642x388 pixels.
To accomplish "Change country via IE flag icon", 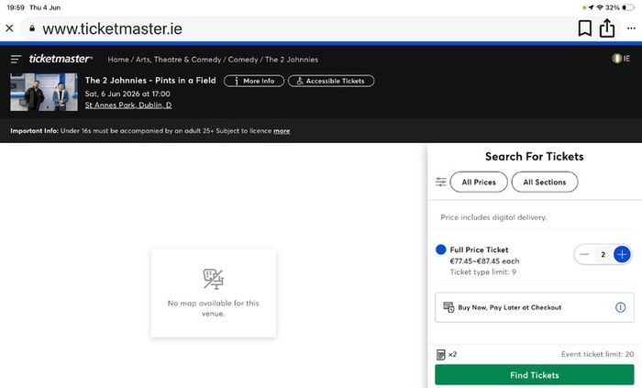I will [x=621, y=59].
